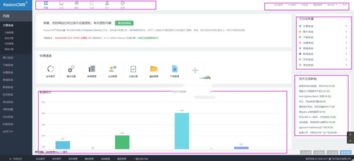Click 系统配置 in the bottom bar

[105, 159]
